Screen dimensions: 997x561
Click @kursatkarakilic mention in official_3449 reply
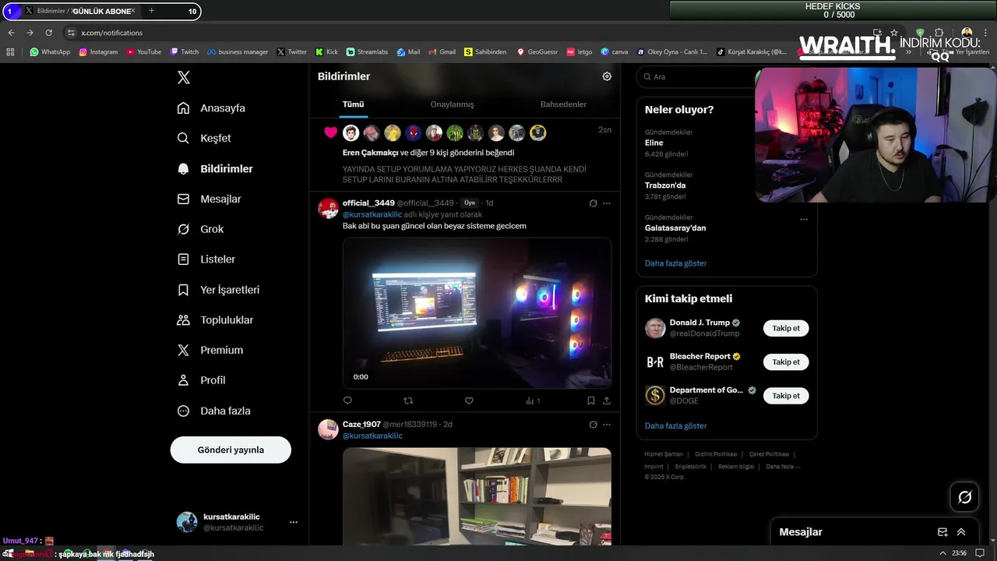[x=372, y=214]
